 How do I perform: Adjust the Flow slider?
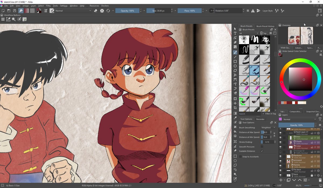click(190, 11)
